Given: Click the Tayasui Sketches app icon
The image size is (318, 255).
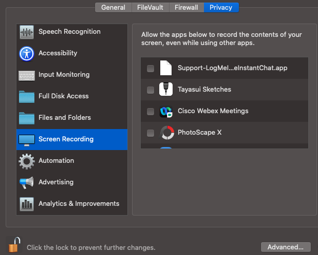Looking at the screenshot, I should [166, 90].
